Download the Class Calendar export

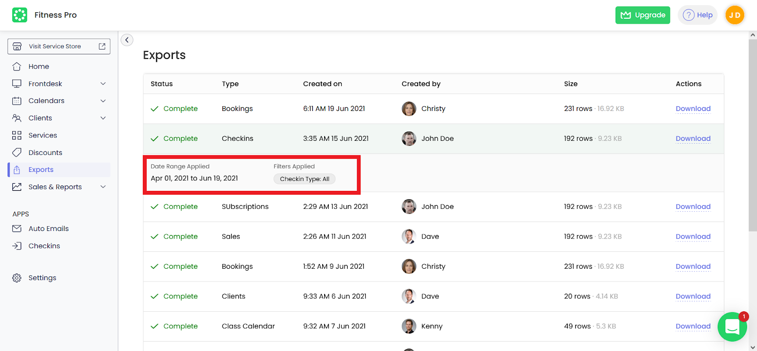click(693, 326)
